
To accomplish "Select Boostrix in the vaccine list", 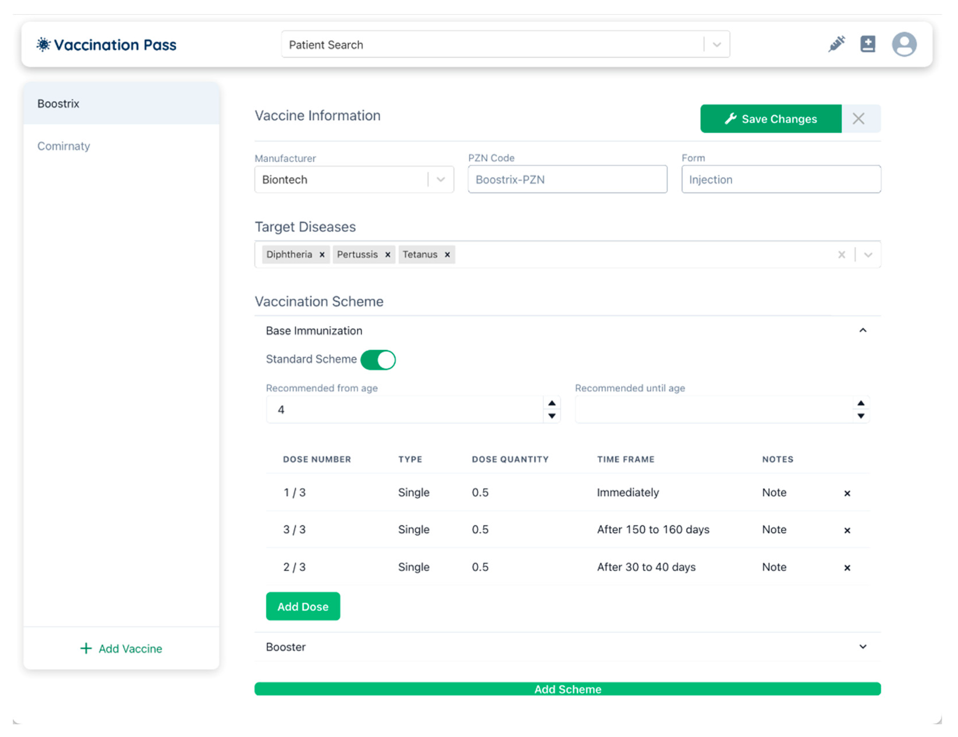I will (58, 104).
